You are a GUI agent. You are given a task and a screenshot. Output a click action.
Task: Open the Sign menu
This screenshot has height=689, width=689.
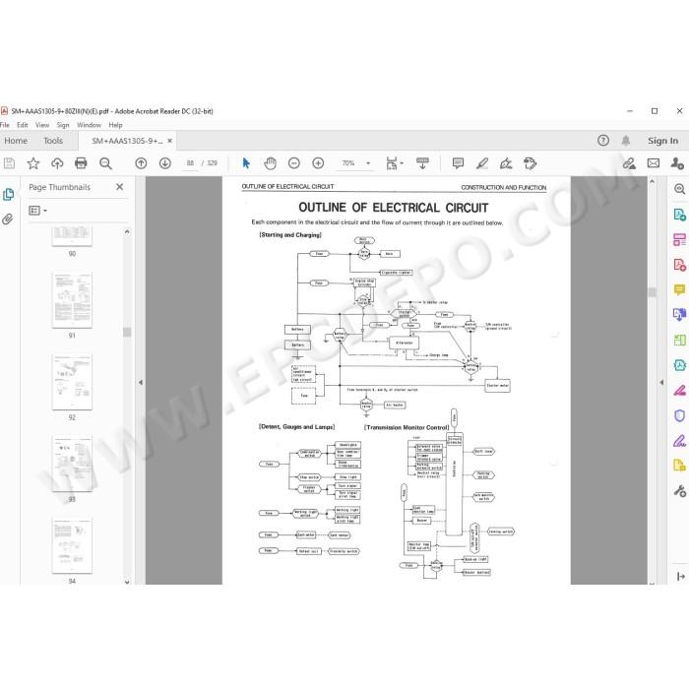click(x=63, y=125)
